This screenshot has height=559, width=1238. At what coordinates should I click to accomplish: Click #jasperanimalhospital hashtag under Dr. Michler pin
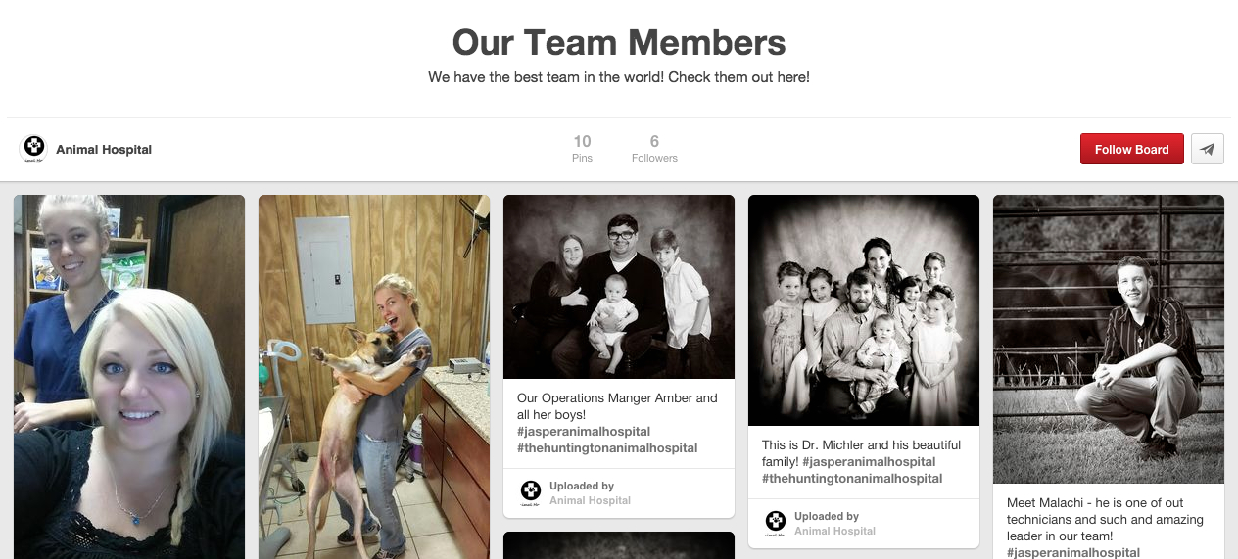[869, 461]
